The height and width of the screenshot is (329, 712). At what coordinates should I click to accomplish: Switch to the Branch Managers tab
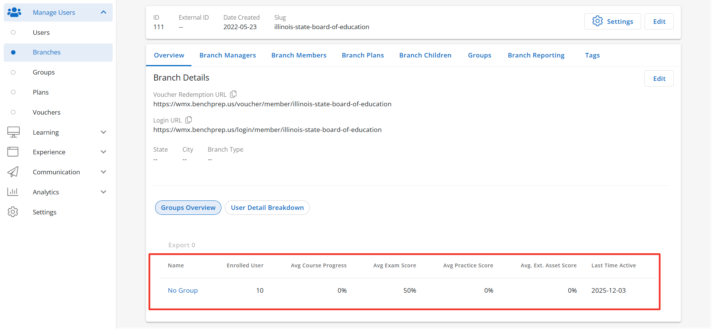coord(227,55)
